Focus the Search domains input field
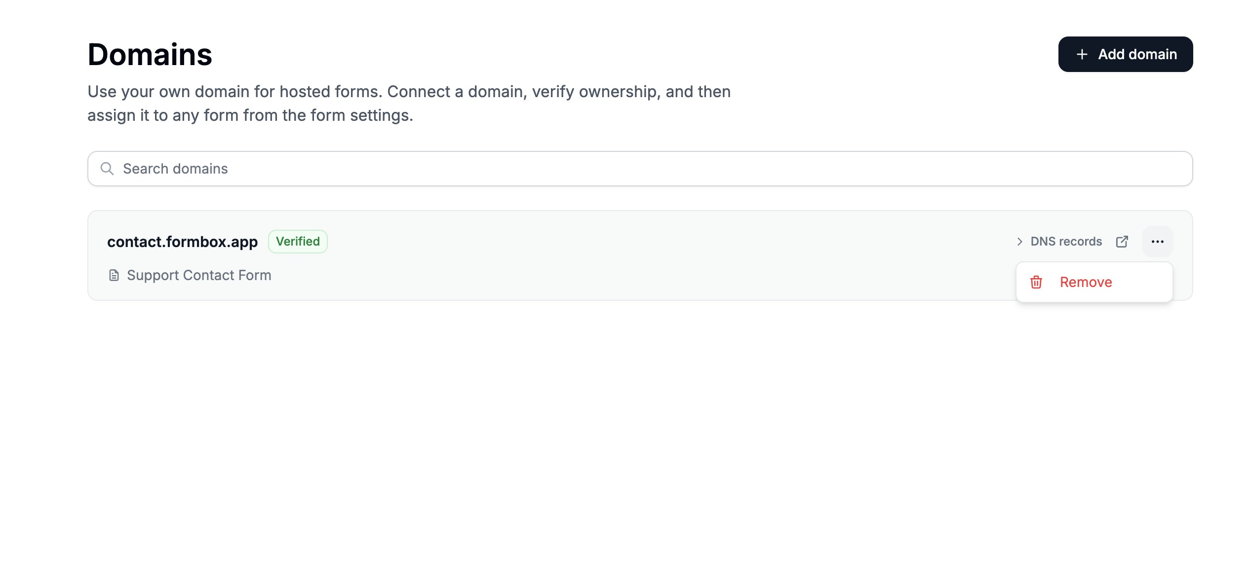This screenshot has width=1249, height=570. pos(642,169)
